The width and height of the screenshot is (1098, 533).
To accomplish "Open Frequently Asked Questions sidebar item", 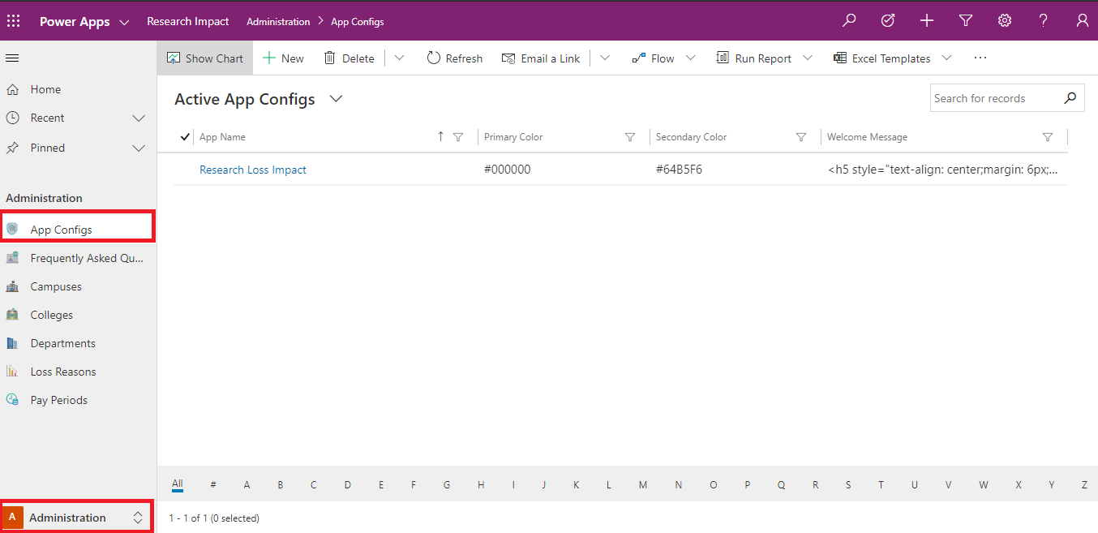I will click(x=79, y=258).
